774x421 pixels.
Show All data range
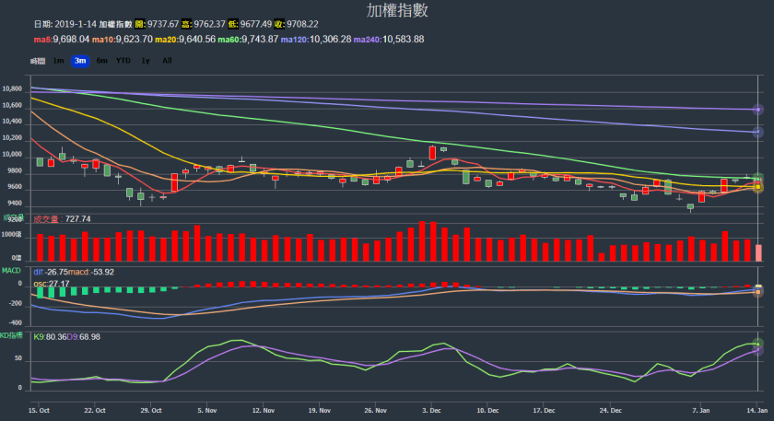(x=167, y=61)
